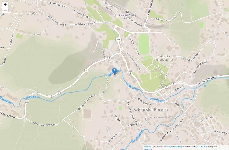Zoom out with the minus button
Image resolution: width=229 pixels, height=150 pixels.
5,10
